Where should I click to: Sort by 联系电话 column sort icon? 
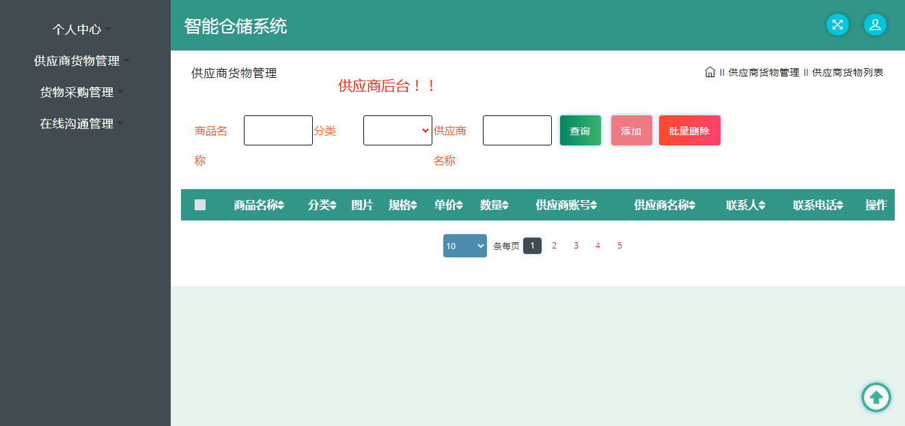(x=840, y=205)
